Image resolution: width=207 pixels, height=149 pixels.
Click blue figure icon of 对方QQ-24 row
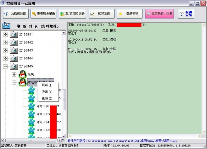click(31, 114)
